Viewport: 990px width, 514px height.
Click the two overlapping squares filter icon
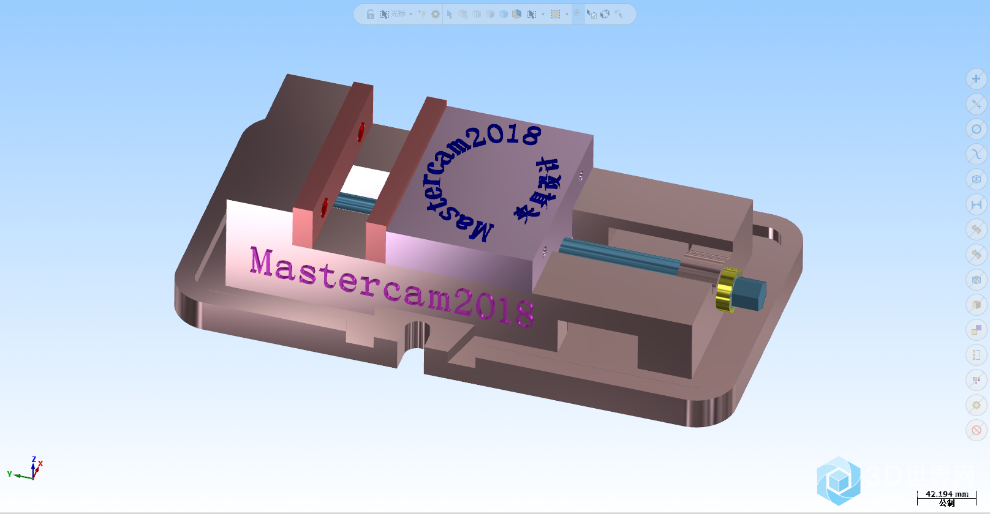977,330
